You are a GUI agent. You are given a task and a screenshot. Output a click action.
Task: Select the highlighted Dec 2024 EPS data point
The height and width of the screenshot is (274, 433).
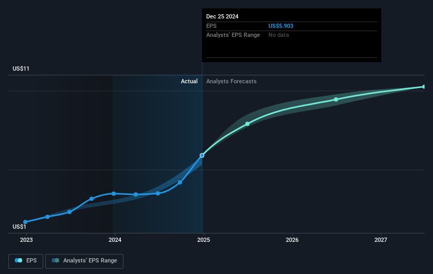click(x=202, y=155)
